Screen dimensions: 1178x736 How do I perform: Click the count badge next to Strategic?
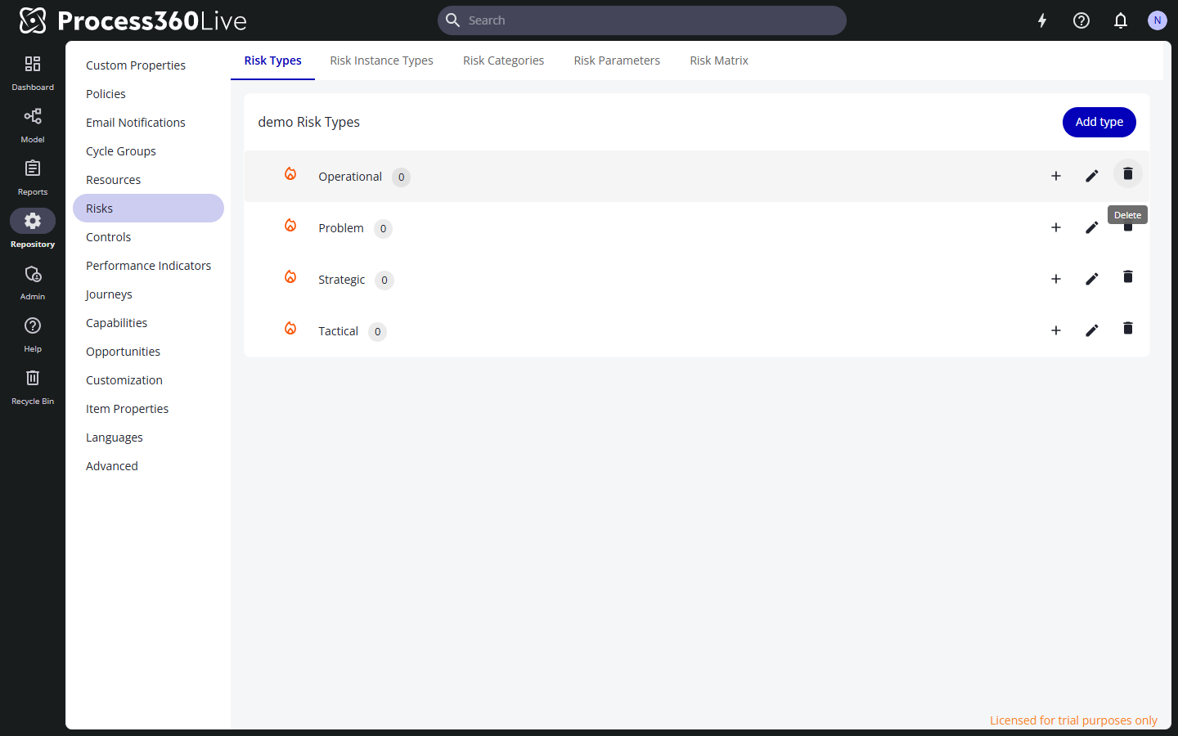coord(384,280)
